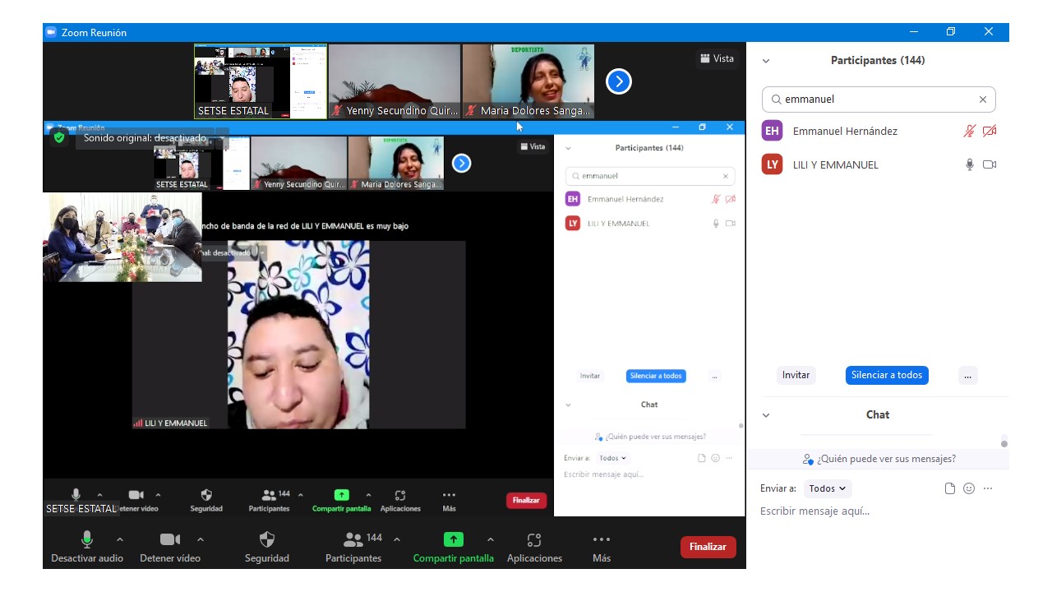The height and width of the screenshot is (592, 1052).
Task: Click Compartir pantalla in bottom toolbar
Action: point(454,547)
